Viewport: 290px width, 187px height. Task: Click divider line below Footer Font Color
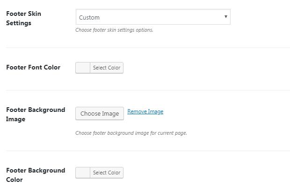coord(148,90)
